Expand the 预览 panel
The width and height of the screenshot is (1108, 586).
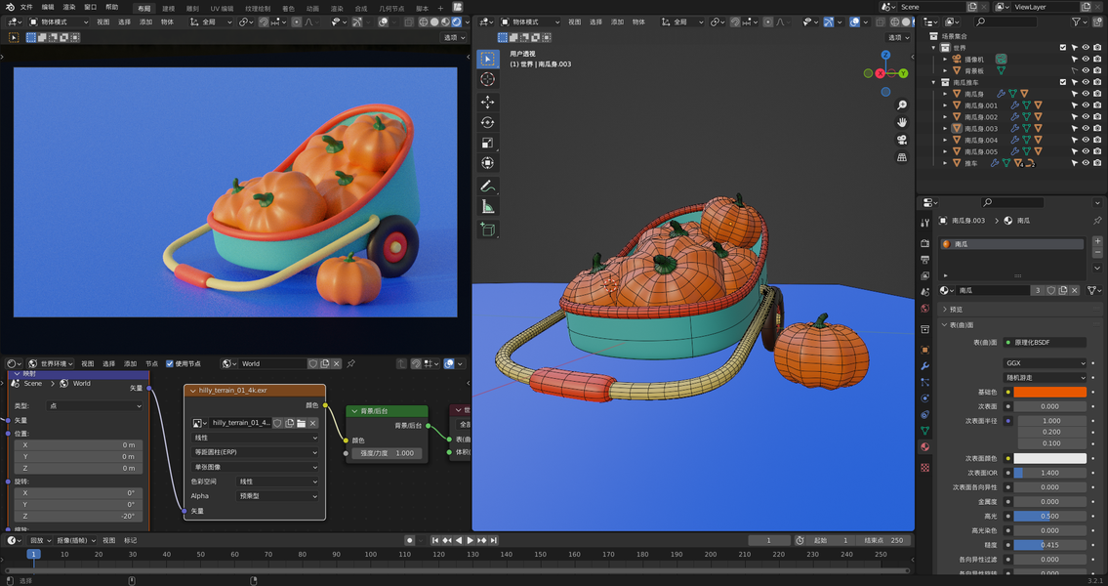(x=1020, y=309)
